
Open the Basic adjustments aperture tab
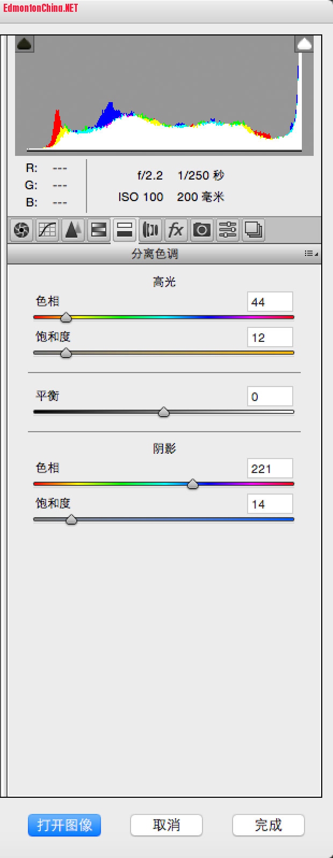(21, 230)
